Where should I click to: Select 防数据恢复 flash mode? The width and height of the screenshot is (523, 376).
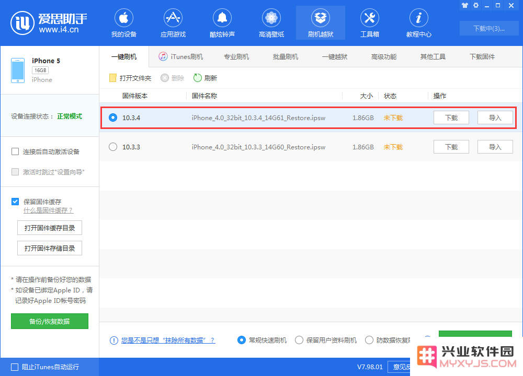tap(369, 340)
